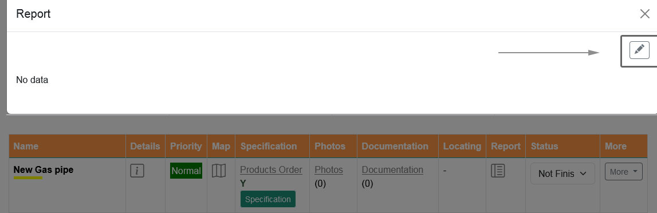Click the Name column header
This screenshot has height=213, width=657.
26,146
